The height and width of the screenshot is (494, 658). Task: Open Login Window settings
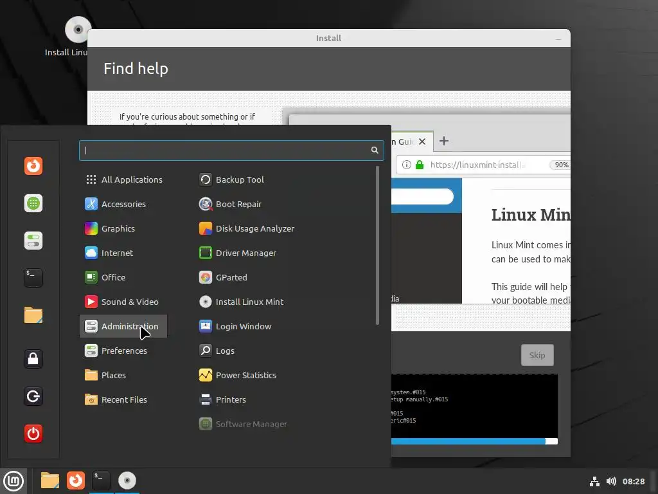pyautogui.click(x=235, y=326)
